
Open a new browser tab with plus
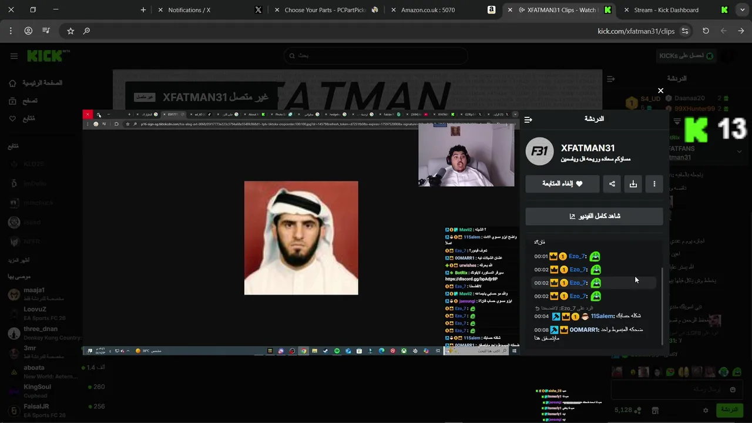(x=143, y=10)
